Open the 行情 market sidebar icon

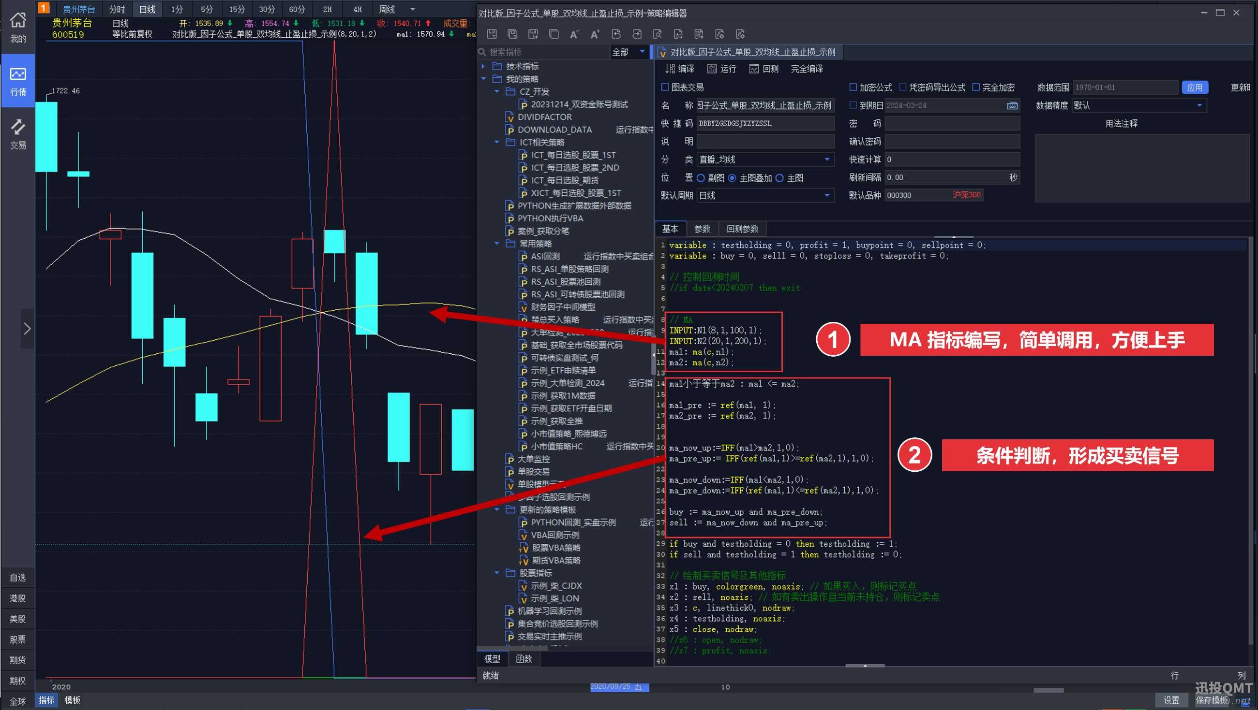[18, 81]
